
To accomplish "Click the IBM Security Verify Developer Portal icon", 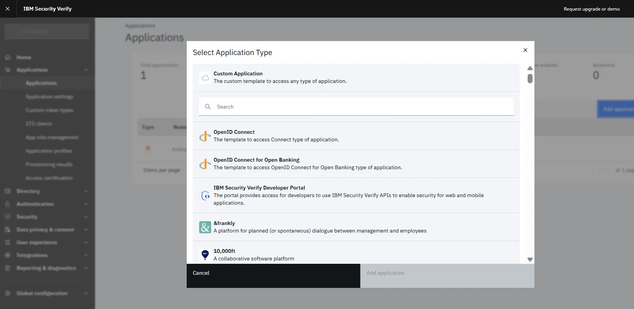I will 205,196.
